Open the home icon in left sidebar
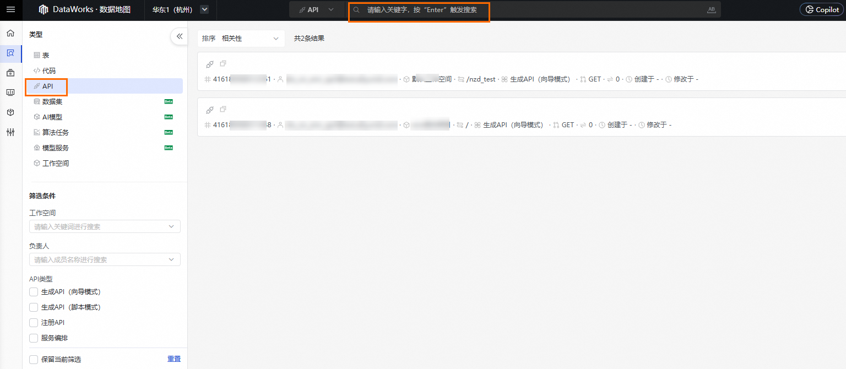The height and width of the screenshot is (369, 846). (10, 34)
